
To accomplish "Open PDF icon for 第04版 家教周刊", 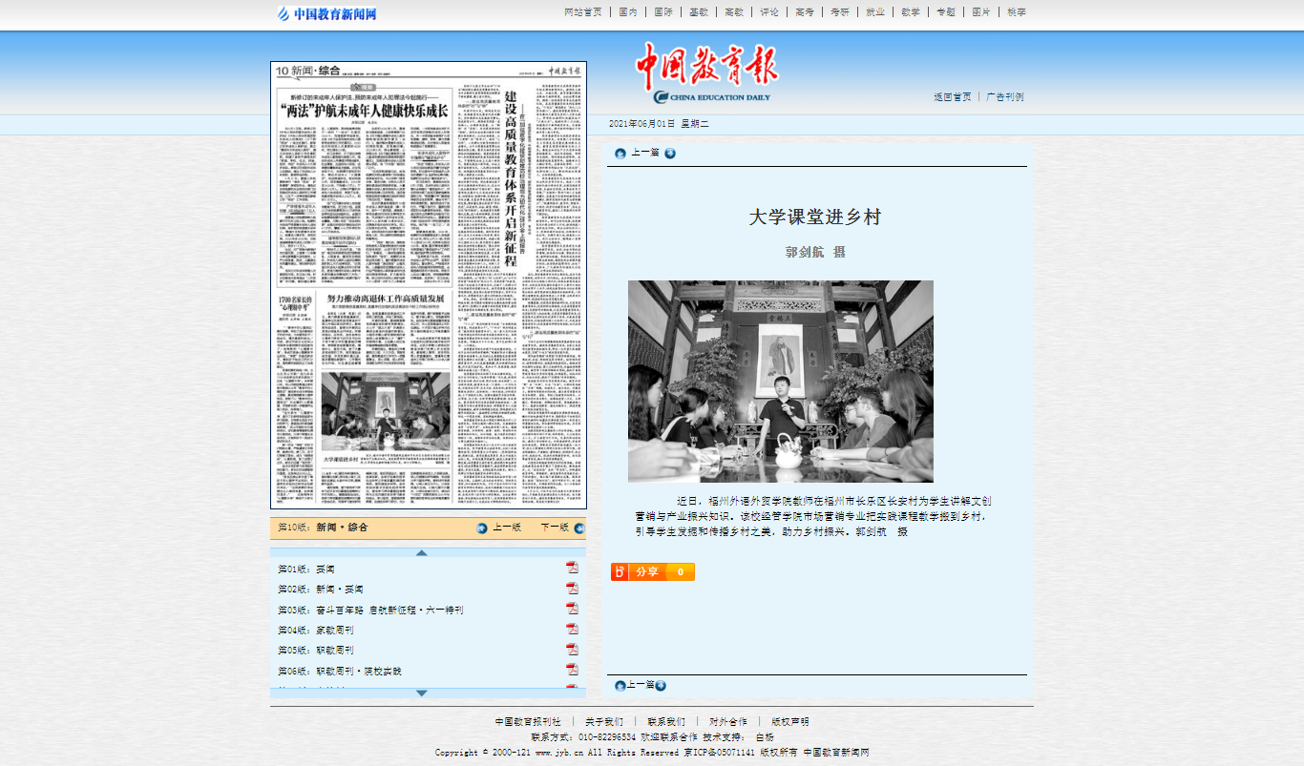I will pyautogui.click(x=572, y=630).
